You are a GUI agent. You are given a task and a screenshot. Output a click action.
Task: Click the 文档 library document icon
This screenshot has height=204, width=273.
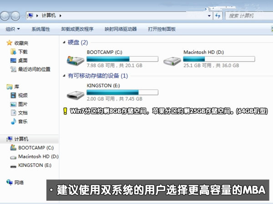(x=13, y=113)
